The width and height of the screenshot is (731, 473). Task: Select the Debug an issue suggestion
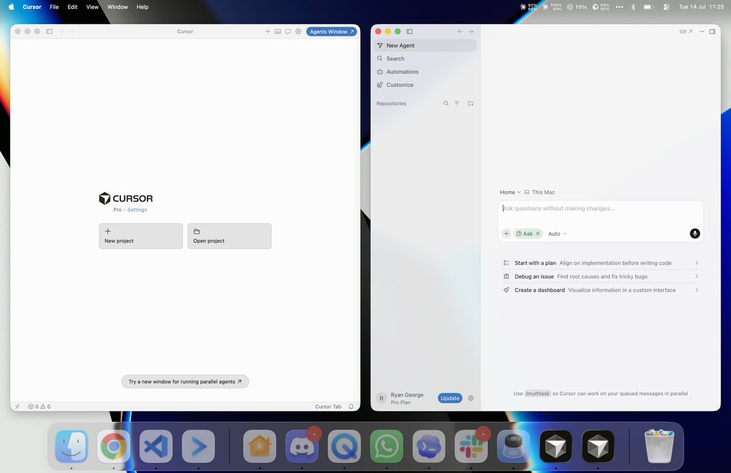(601, 277)
